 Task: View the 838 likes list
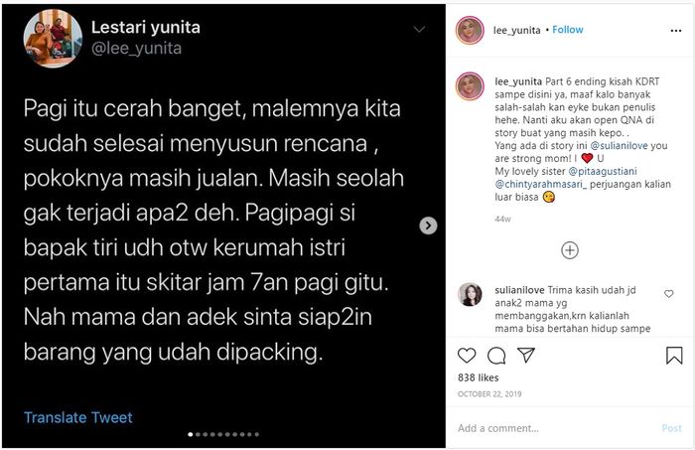(479, 377)
